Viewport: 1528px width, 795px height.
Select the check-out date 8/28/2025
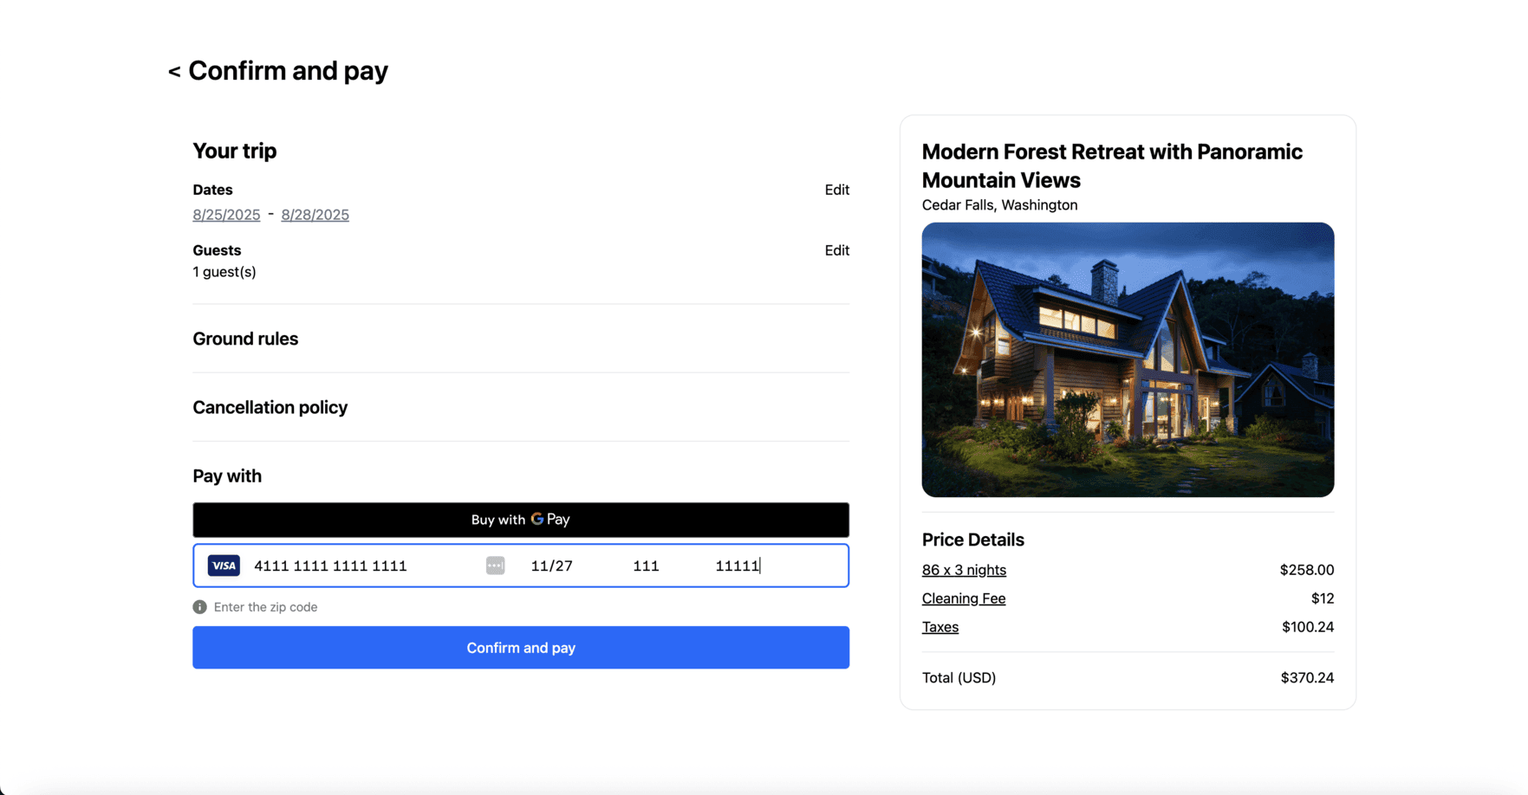(x=315, y=215)
